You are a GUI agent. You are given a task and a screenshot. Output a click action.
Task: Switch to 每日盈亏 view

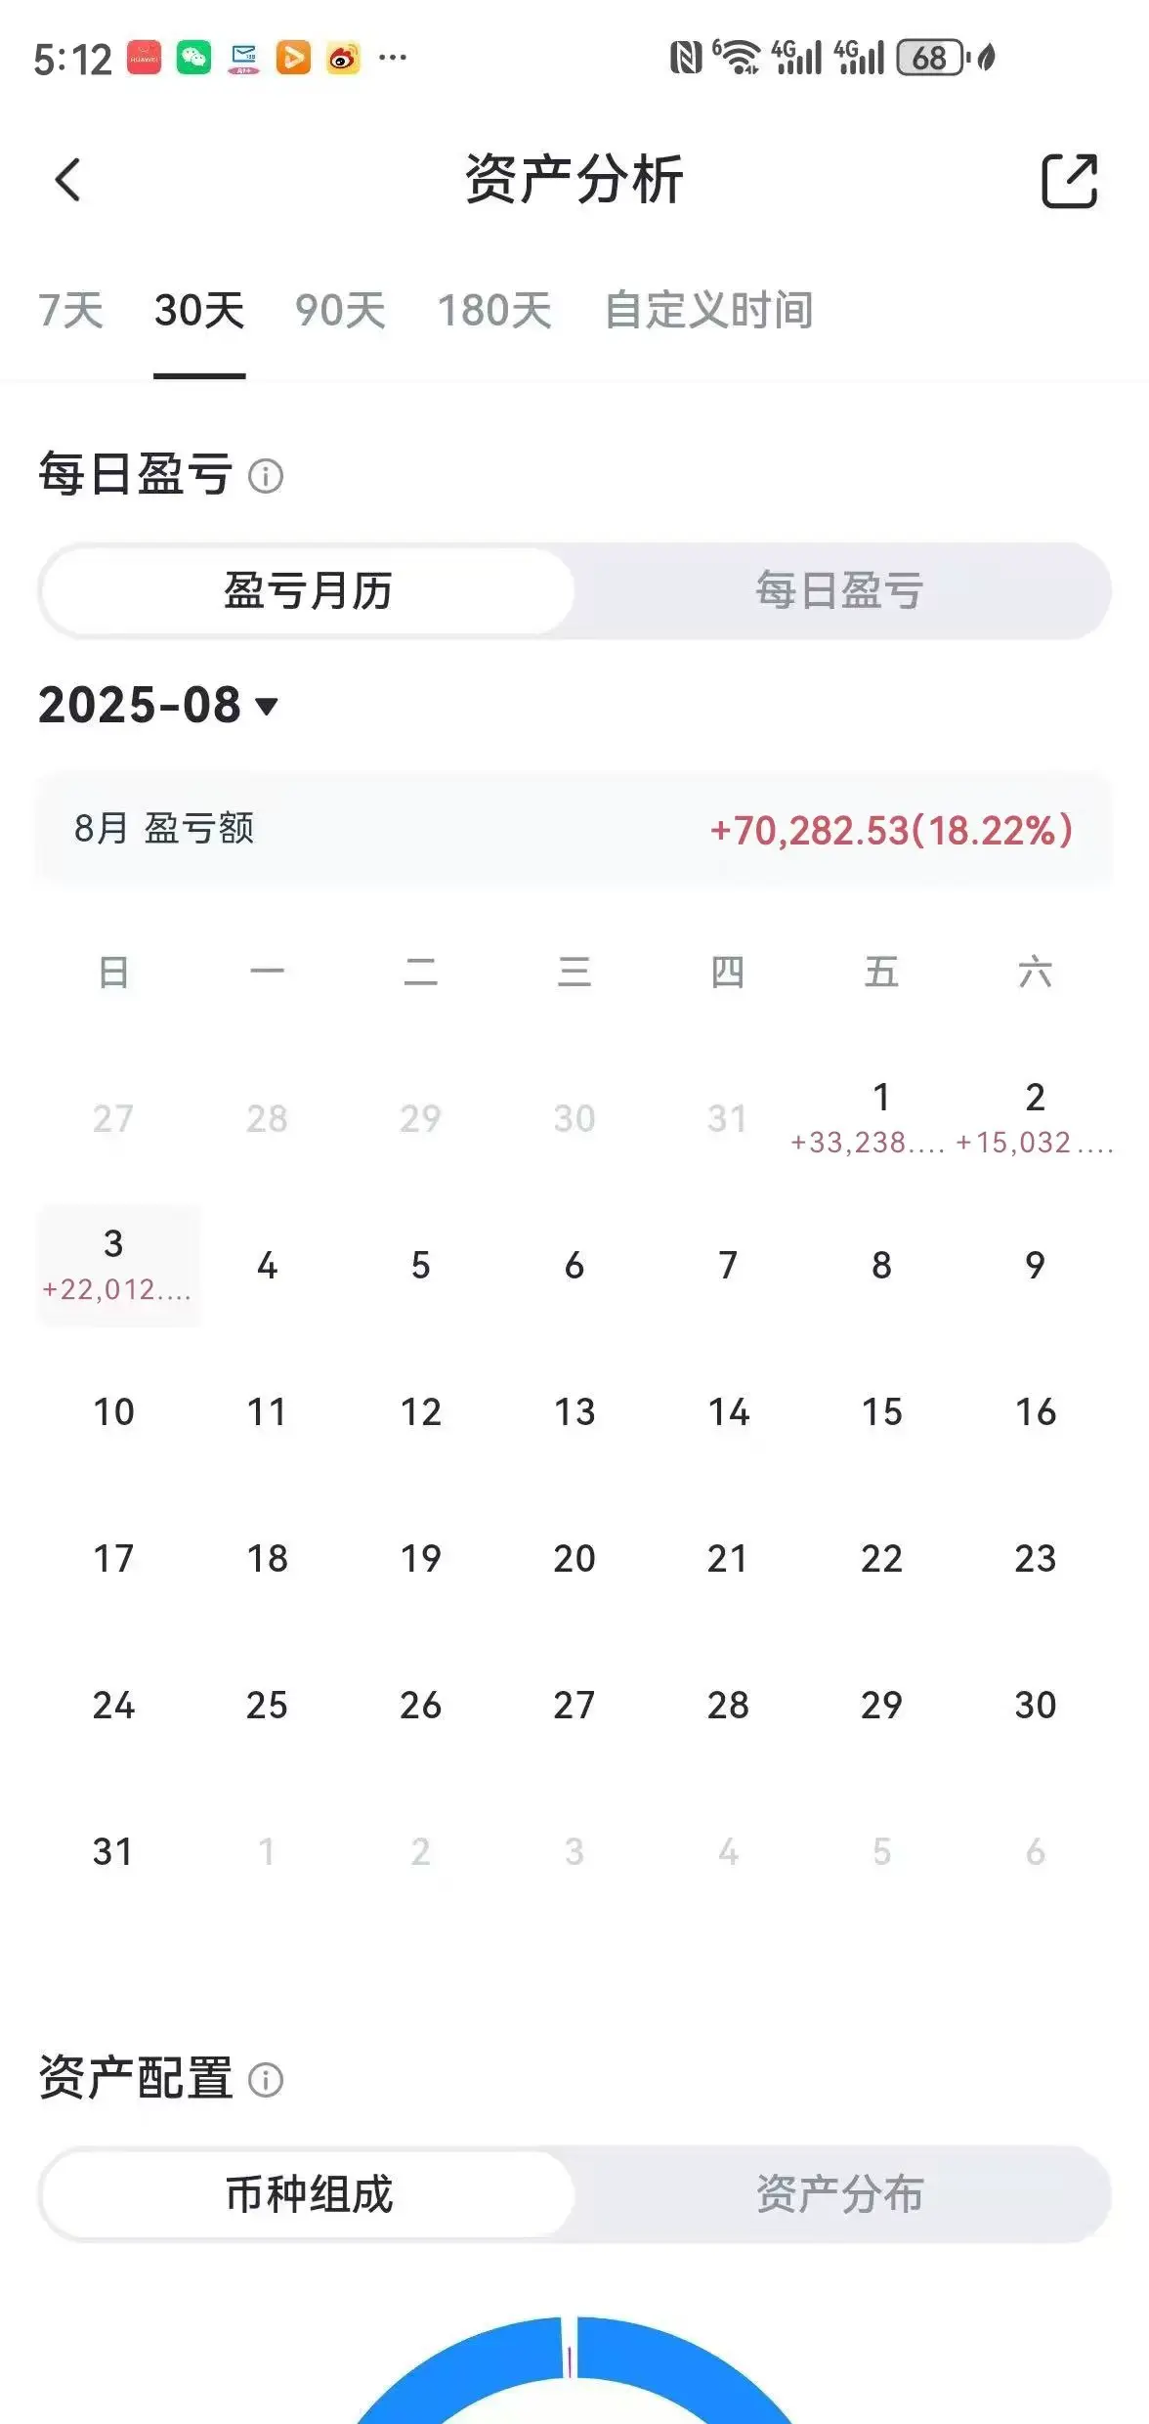pyautogui.click(x=839, y=591)
